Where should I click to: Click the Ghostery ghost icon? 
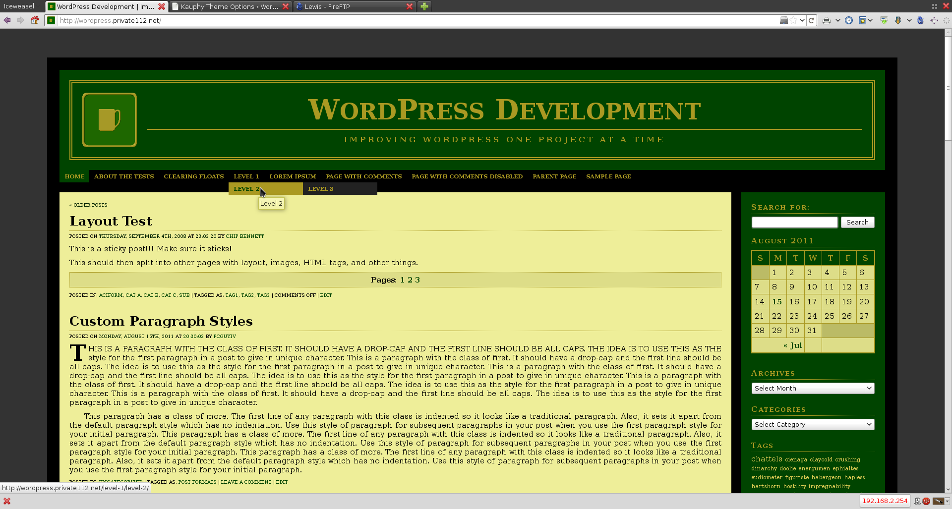point(917,501)
